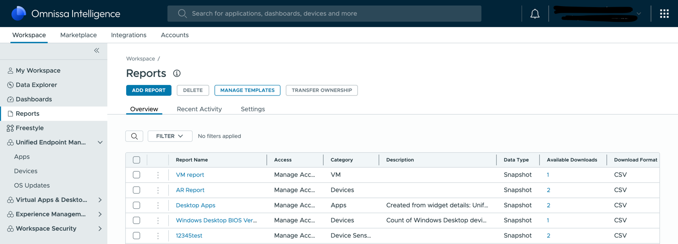Image resolution: width=678 pixels, height=244 pixels.
Task: Collapse the left sidebar with double-chevron icon
Action: pos(97,50)
